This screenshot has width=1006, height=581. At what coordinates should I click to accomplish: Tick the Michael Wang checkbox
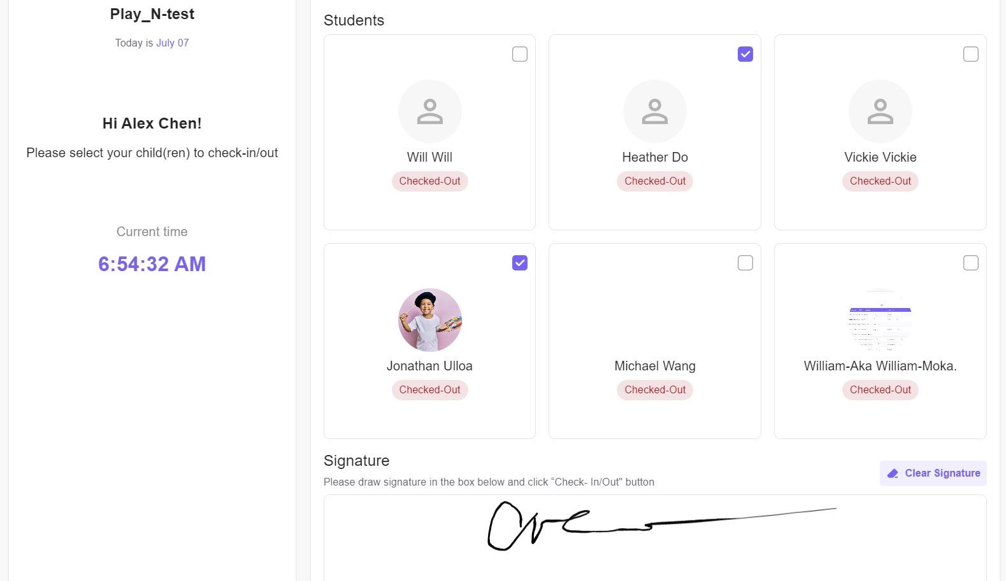click(745, 263)
